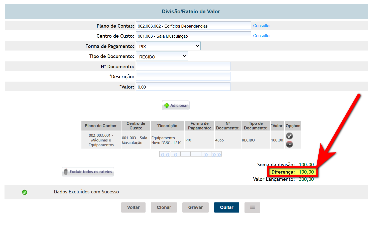Save using the Gravar button
Viewport: 368px width, 225px height.
click(x=195, y=207)
